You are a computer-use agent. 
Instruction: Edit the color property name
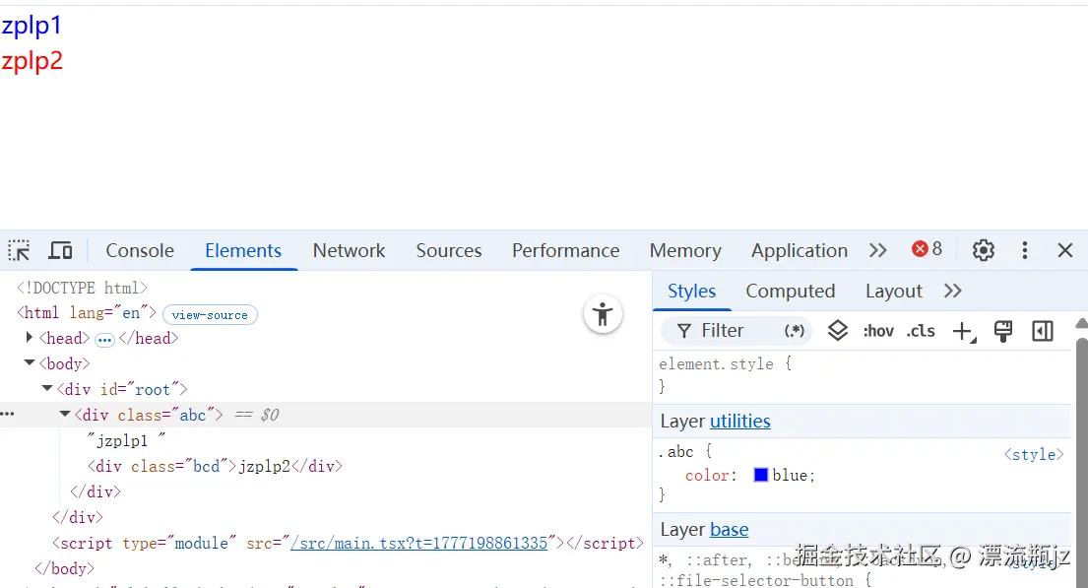[x=707, y=476]
